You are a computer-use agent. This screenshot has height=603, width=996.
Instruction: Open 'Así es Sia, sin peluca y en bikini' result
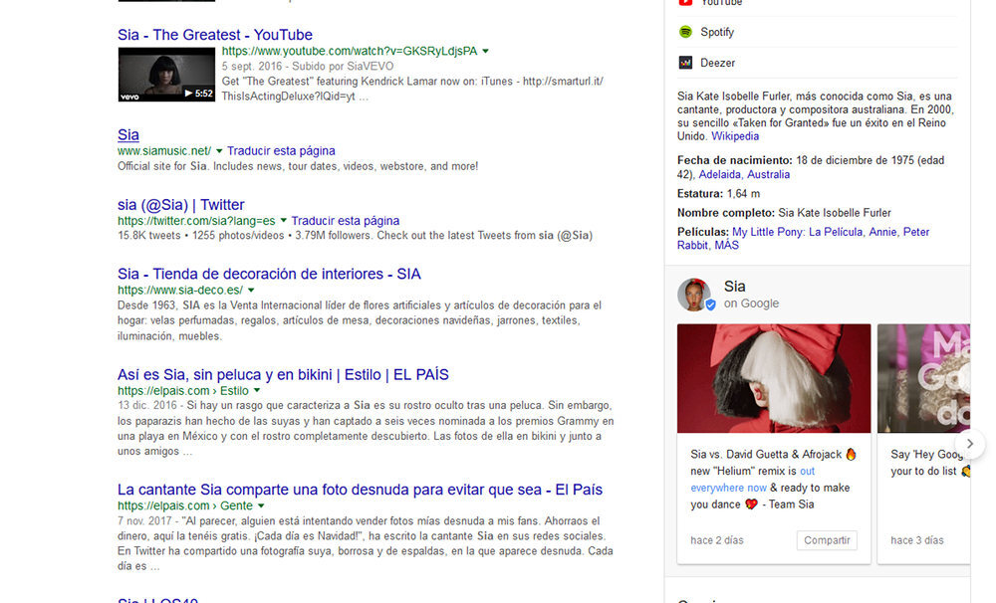tap(283, 375)
